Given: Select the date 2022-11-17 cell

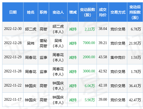Looking at the screenshot, I should pyautogui.click(x=13, y=99).
